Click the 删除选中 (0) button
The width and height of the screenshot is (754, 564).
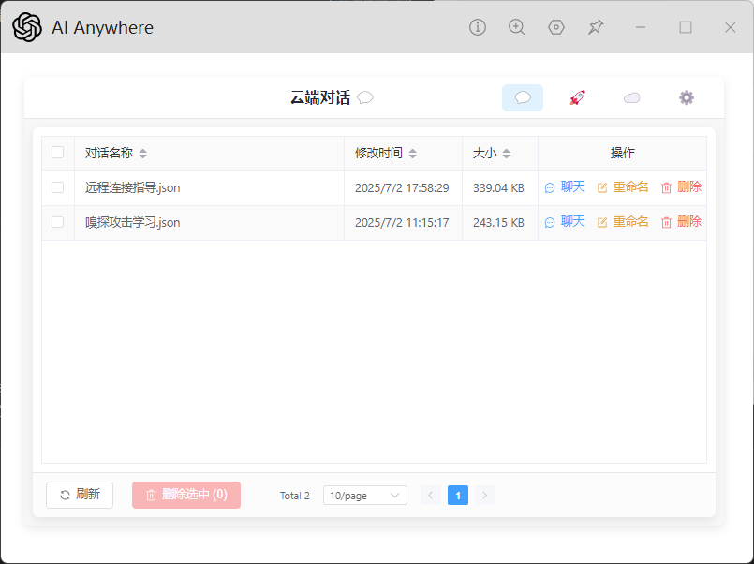point(186,495)
